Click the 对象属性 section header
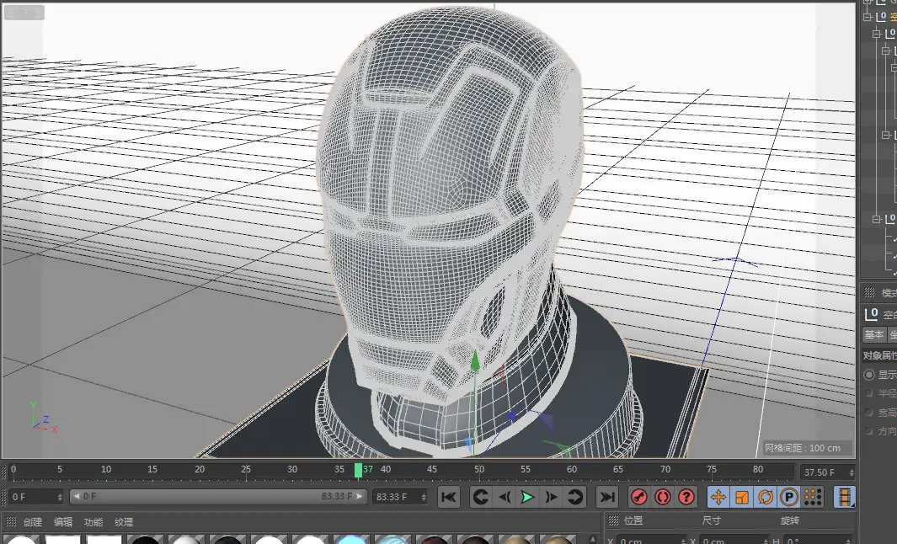 point(880,356)
